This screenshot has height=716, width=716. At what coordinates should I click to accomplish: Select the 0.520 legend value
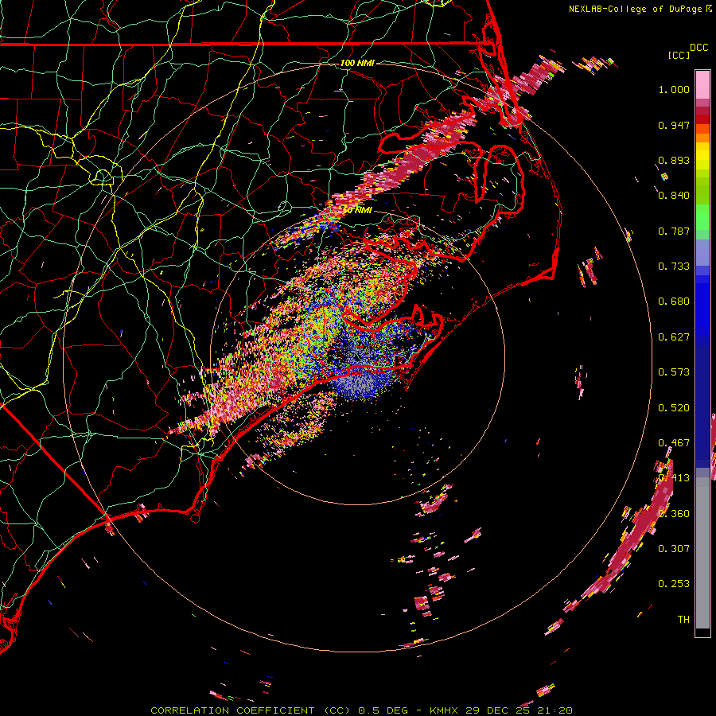click(x=674, y=408)
